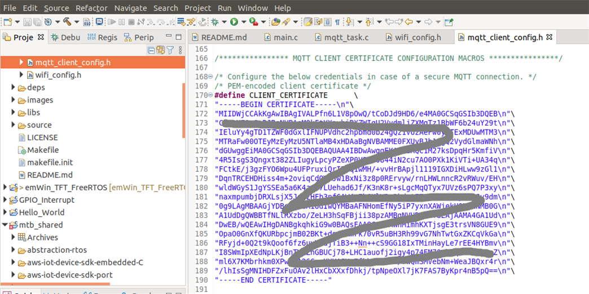The width and height of the screenshot is (589, 294).
Task: Toggle Link with Editor in Project Explorer
Action: pyautogui.click(x=160, y=50)
